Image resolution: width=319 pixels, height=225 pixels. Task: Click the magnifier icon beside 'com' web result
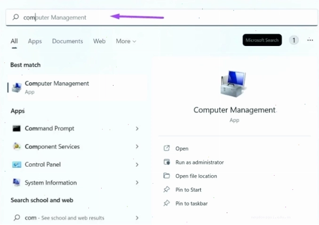tap(17, 217)
